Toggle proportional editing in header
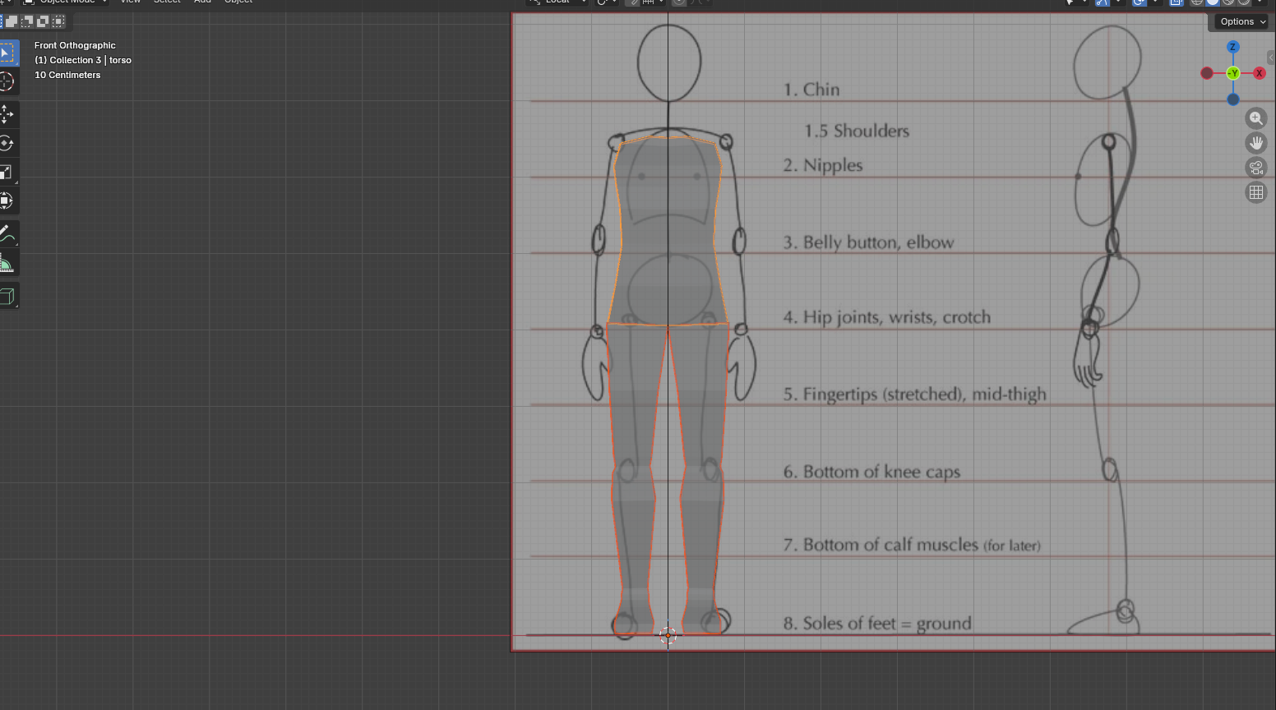 pyautogui.click(x=679, y=2)
